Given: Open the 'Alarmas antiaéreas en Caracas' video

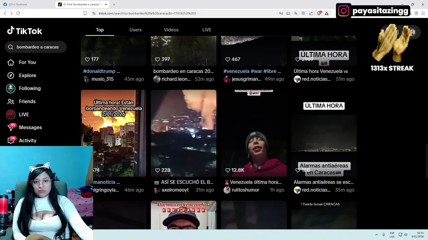Looking at the screenshot, I should [324, 133].
